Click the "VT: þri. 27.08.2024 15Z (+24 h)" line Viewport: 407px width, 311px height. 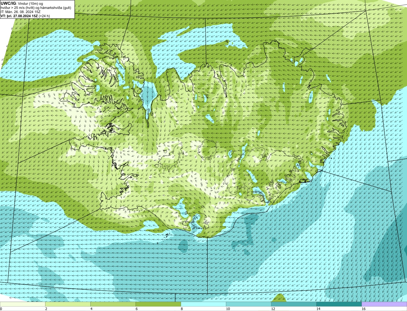25,16
